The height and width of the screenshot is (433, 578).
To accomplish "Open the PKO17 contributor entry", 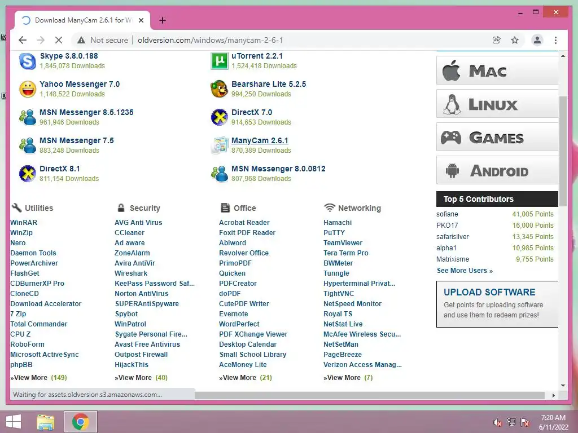I will pos(447,226).
